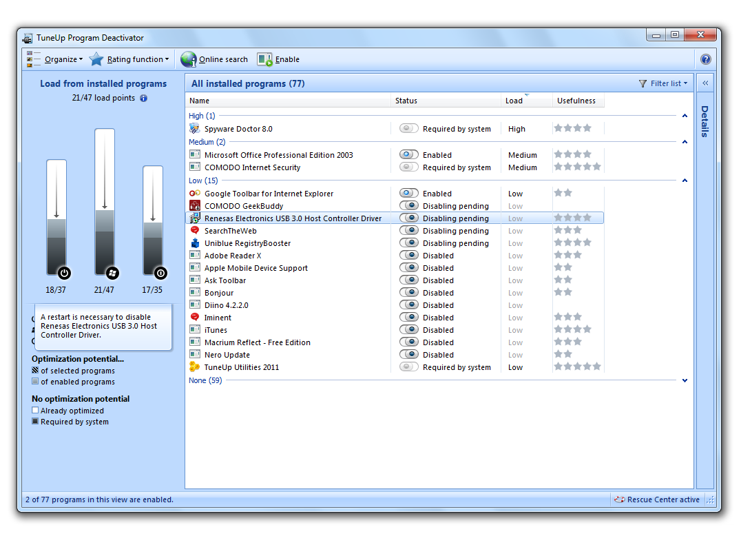Toggle the Nero Update switch
The height and width of the screenshot is (556, 741).
pyautogui.click(x=409, y=355)
